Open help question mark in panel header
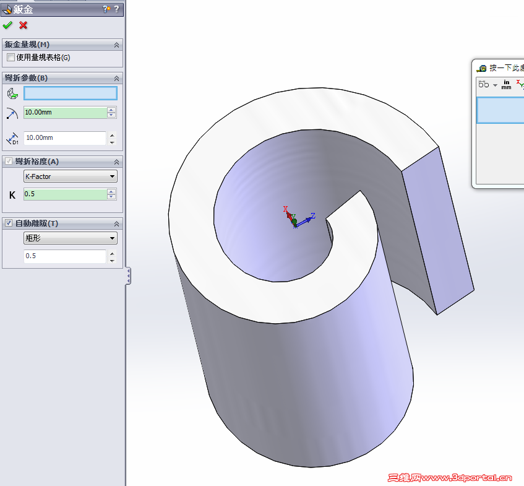The width and height of the screenshot is (524, 486). 116,9
